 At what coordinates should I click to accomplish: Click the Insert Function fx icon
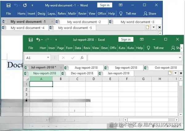pyautogui.click(x=82, y=58)
